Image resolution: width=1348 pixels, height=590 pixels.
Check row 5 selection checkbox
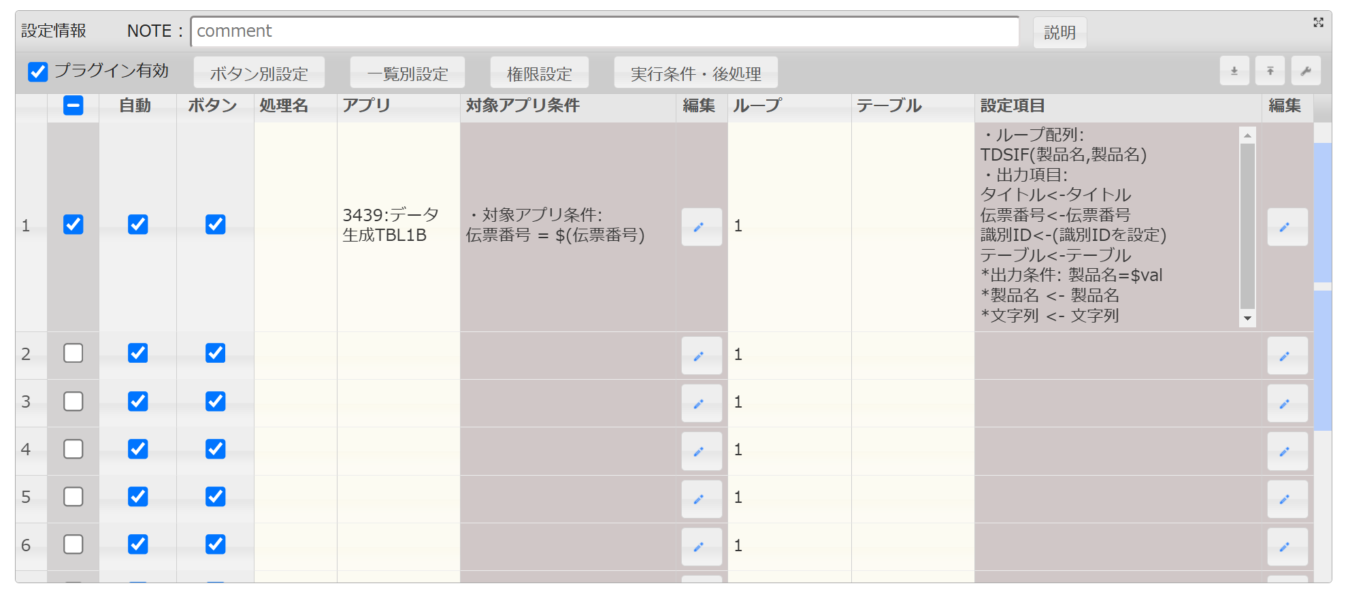coord(73,497)
